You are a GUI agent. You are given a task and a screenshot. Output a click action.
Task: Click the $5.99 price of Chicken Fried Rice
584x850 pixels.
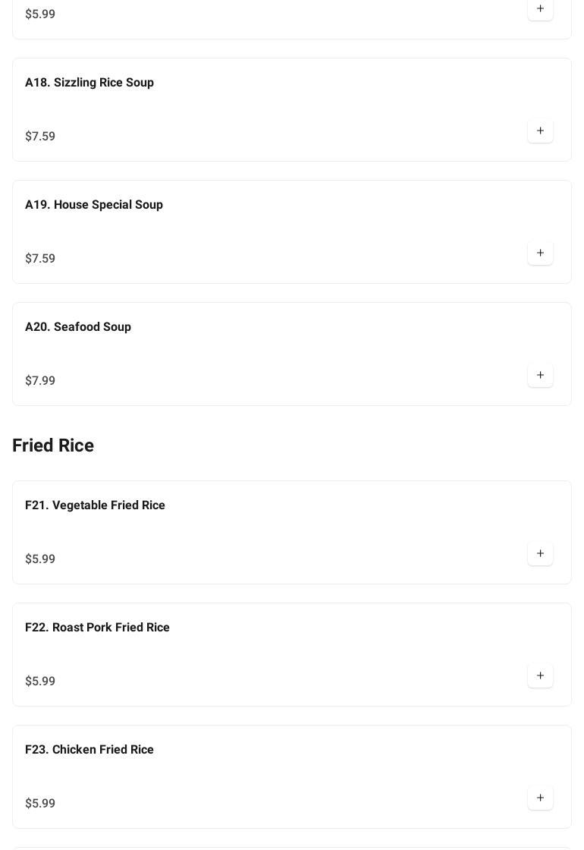pos(40,803)
